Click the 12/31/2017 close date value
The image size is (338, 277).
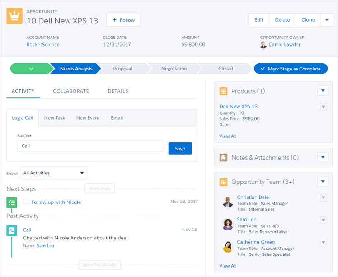coord(117,44)
